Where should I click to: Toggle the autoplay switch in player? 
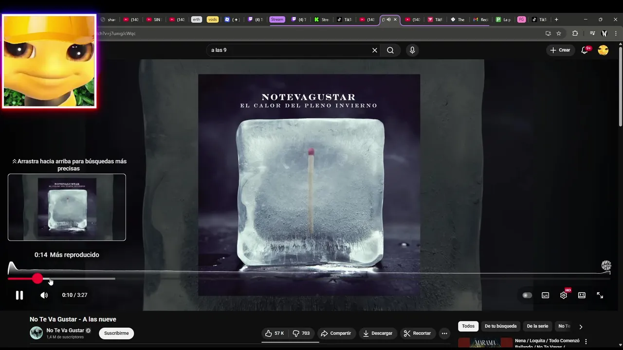527,295
